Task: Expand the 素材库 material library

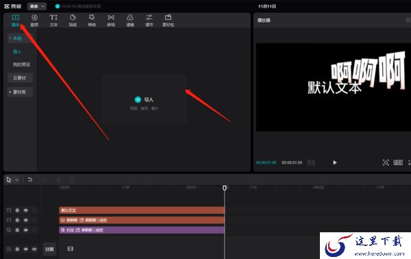Action: [x=20, y=92]
